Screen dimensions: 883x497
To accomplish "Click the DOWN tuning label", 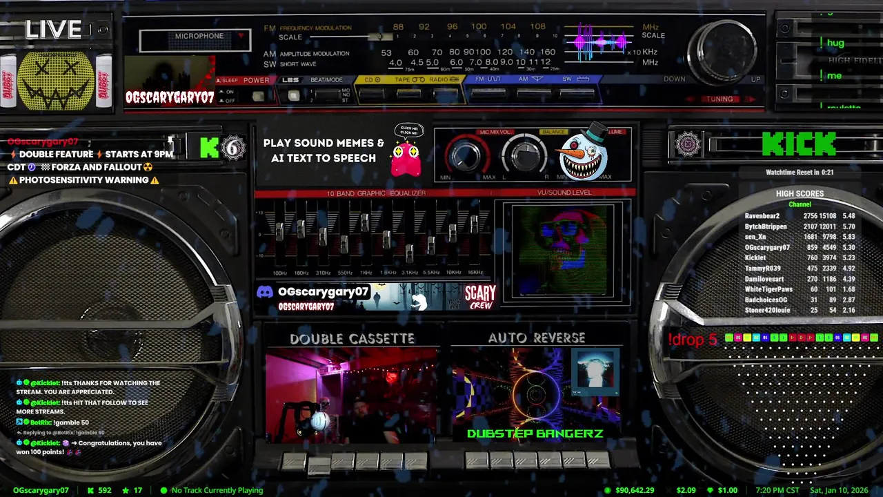I will pyautogui.click(x=674, y=79).
